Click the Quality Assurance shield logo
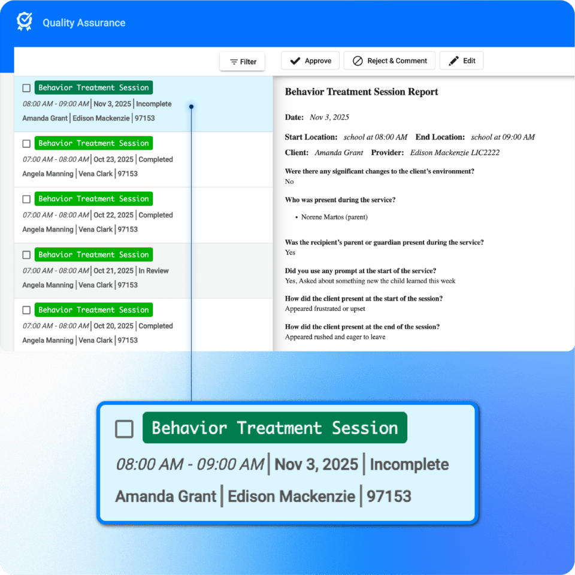 pyautogui.click(x=24, y=22)
